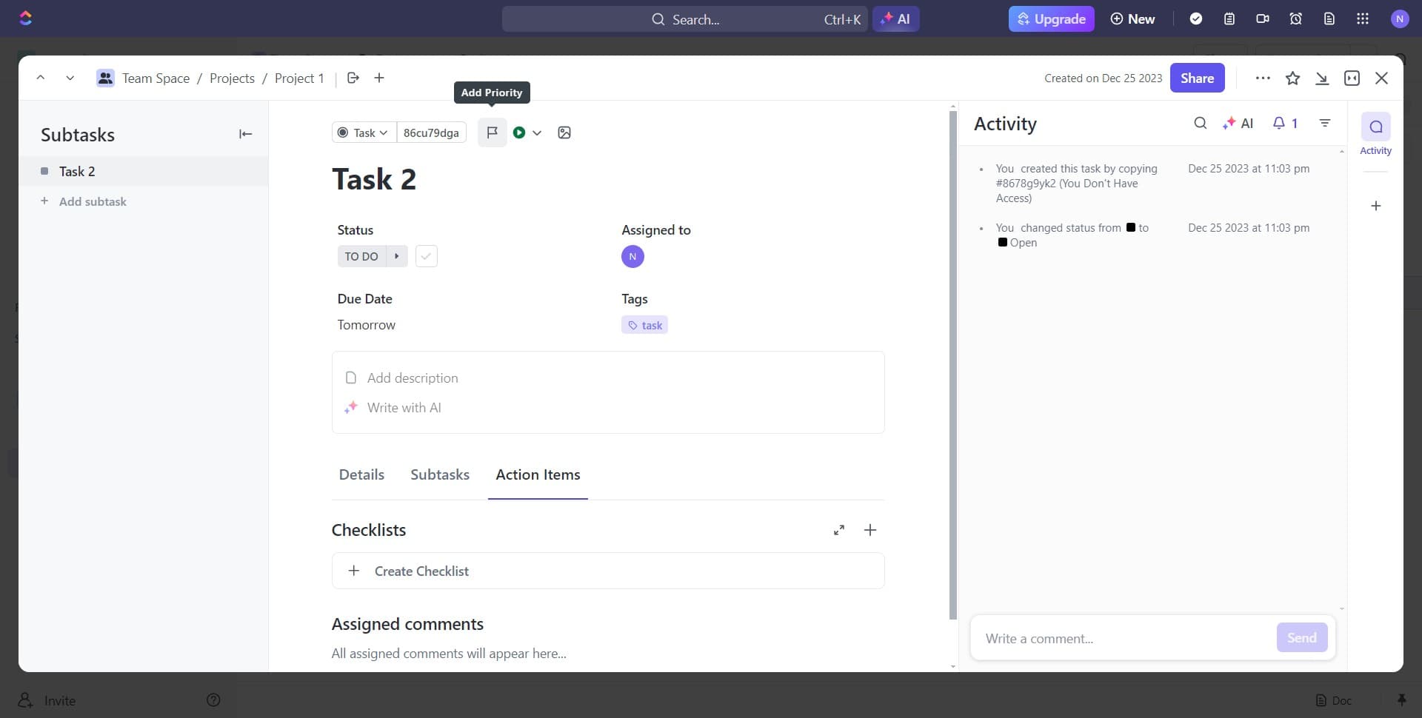Open the activity filter options
This screenshot has height=718, width=1422.
coord(1325,124)
